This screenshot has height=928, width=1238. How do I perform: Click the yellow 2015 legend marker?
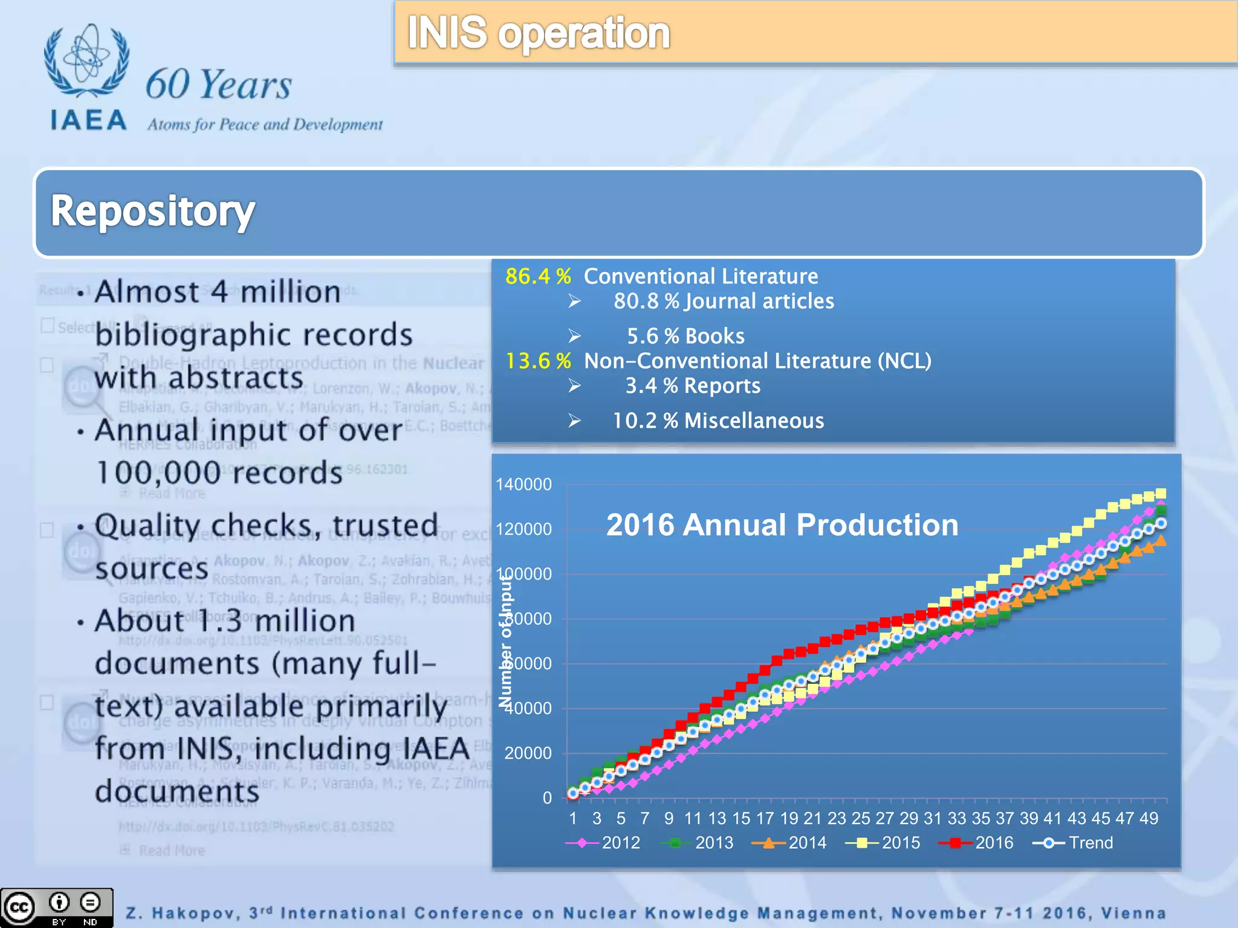click(x=862, y=843)
